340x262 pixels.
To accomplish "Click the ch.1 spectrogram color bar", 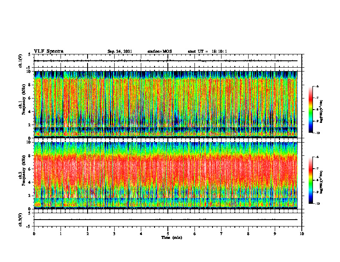I will pyautogui.click(x=310, y=110).
